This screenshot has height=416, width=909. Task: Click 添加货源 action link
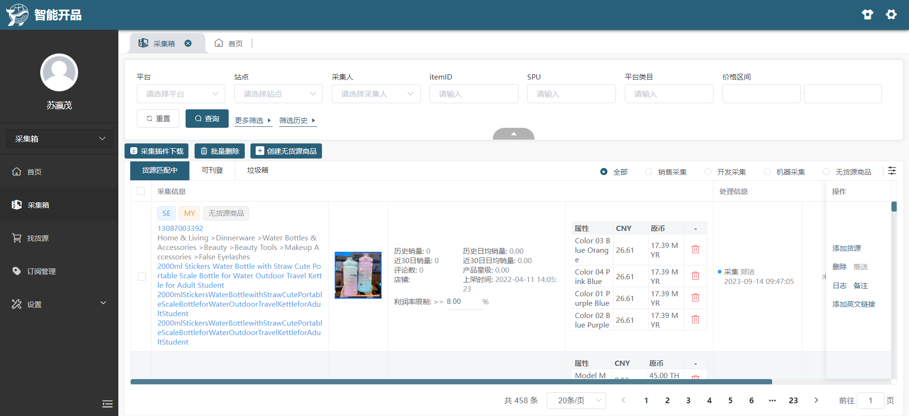tap(847, 248)
